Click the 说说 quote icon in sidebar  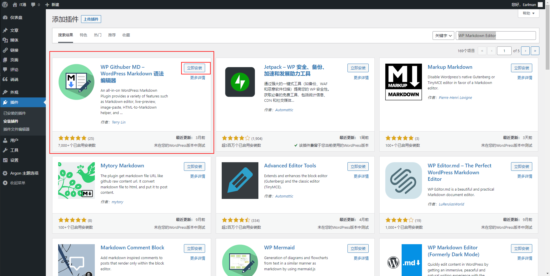pyautogui.click(x=5, y=79)
